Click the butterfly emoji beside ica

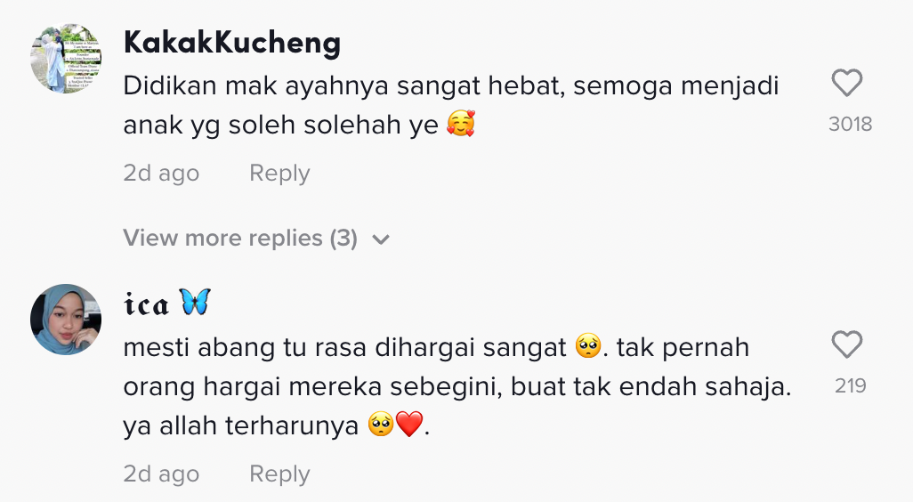point(195,304)
